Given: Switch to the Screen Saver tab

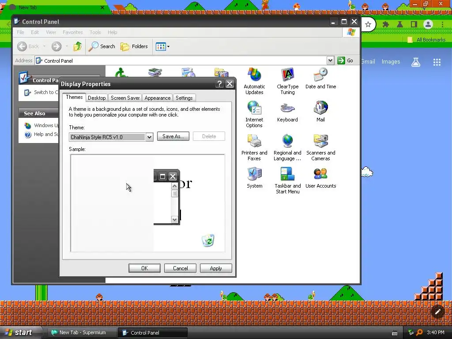Looking at the screenshot, I should point(125,98).
